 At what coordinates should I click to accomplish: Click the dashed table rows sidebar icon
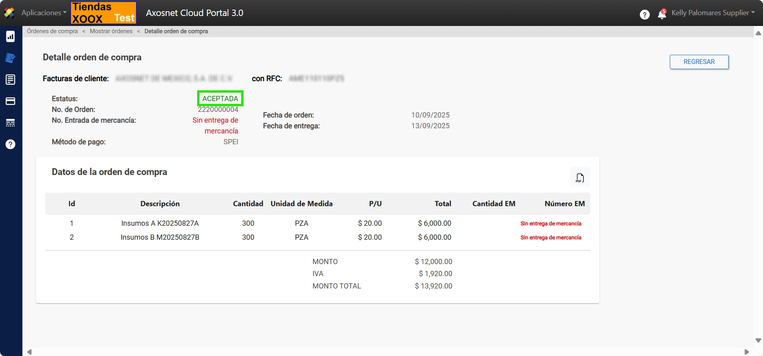[10, 123]
